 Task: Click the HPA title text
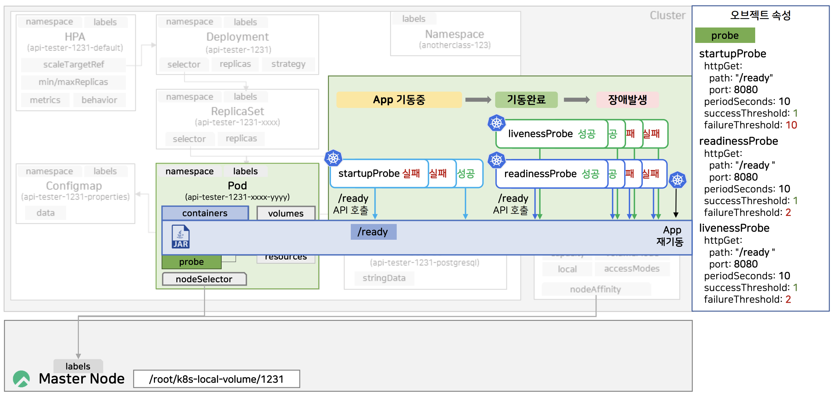click(x=75, y=37)
